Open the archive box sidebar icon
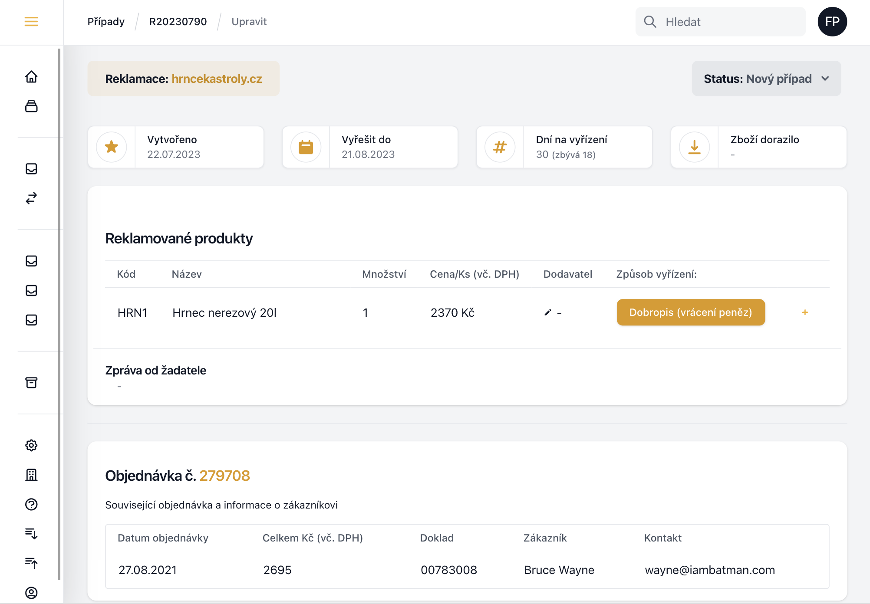Screen dimensions: 870x604 (x=31, y=382)
